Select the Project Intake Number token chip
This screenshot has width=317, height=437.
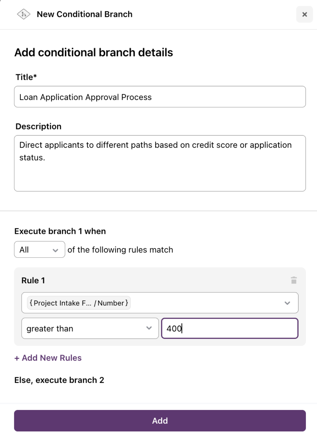(79, 303)
